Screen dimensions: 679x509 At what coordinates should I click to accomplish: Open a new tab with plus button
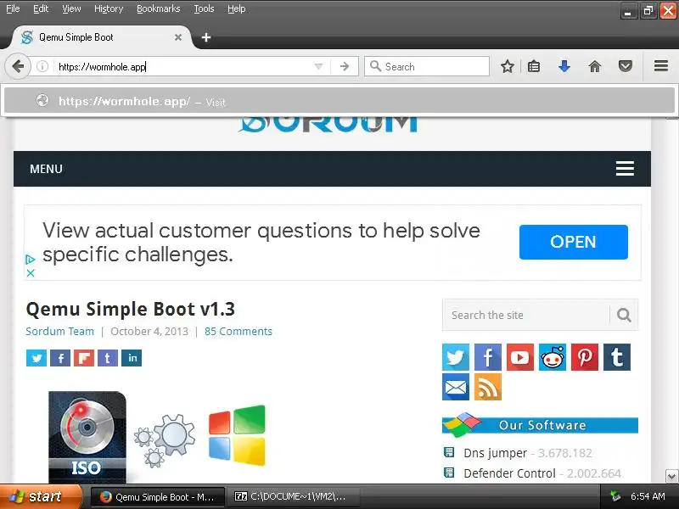click(x=206, y=37)
